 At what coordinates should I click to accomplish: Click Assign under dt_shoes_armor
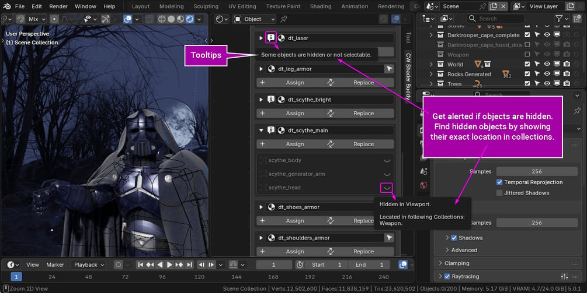pyautogui.click(x=290, y=221)
